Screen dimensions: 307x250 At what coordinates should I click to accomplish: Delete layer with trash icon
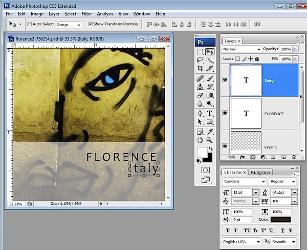[294, 157]
